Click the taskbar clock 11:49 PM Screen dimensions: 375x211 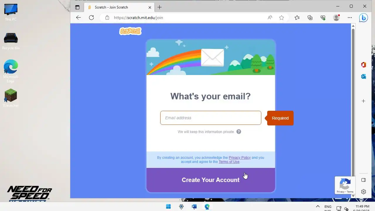click(362, 207)
